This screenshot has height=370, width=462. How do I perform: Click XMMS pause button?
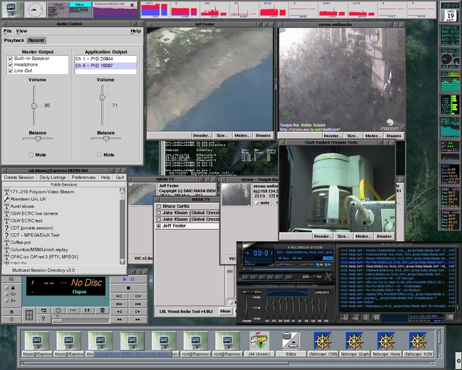(x=262, y=277)
